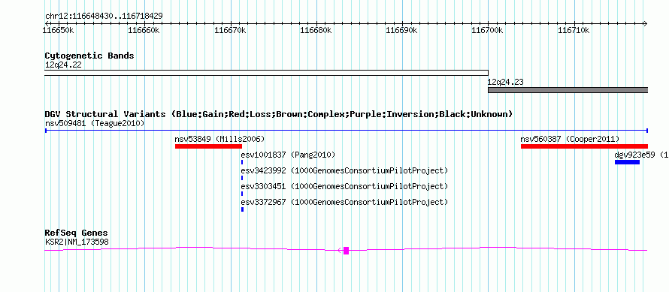Select the white 12q24.22 band bar
This screenshot has width=669, height=292.
click(266, 73)
